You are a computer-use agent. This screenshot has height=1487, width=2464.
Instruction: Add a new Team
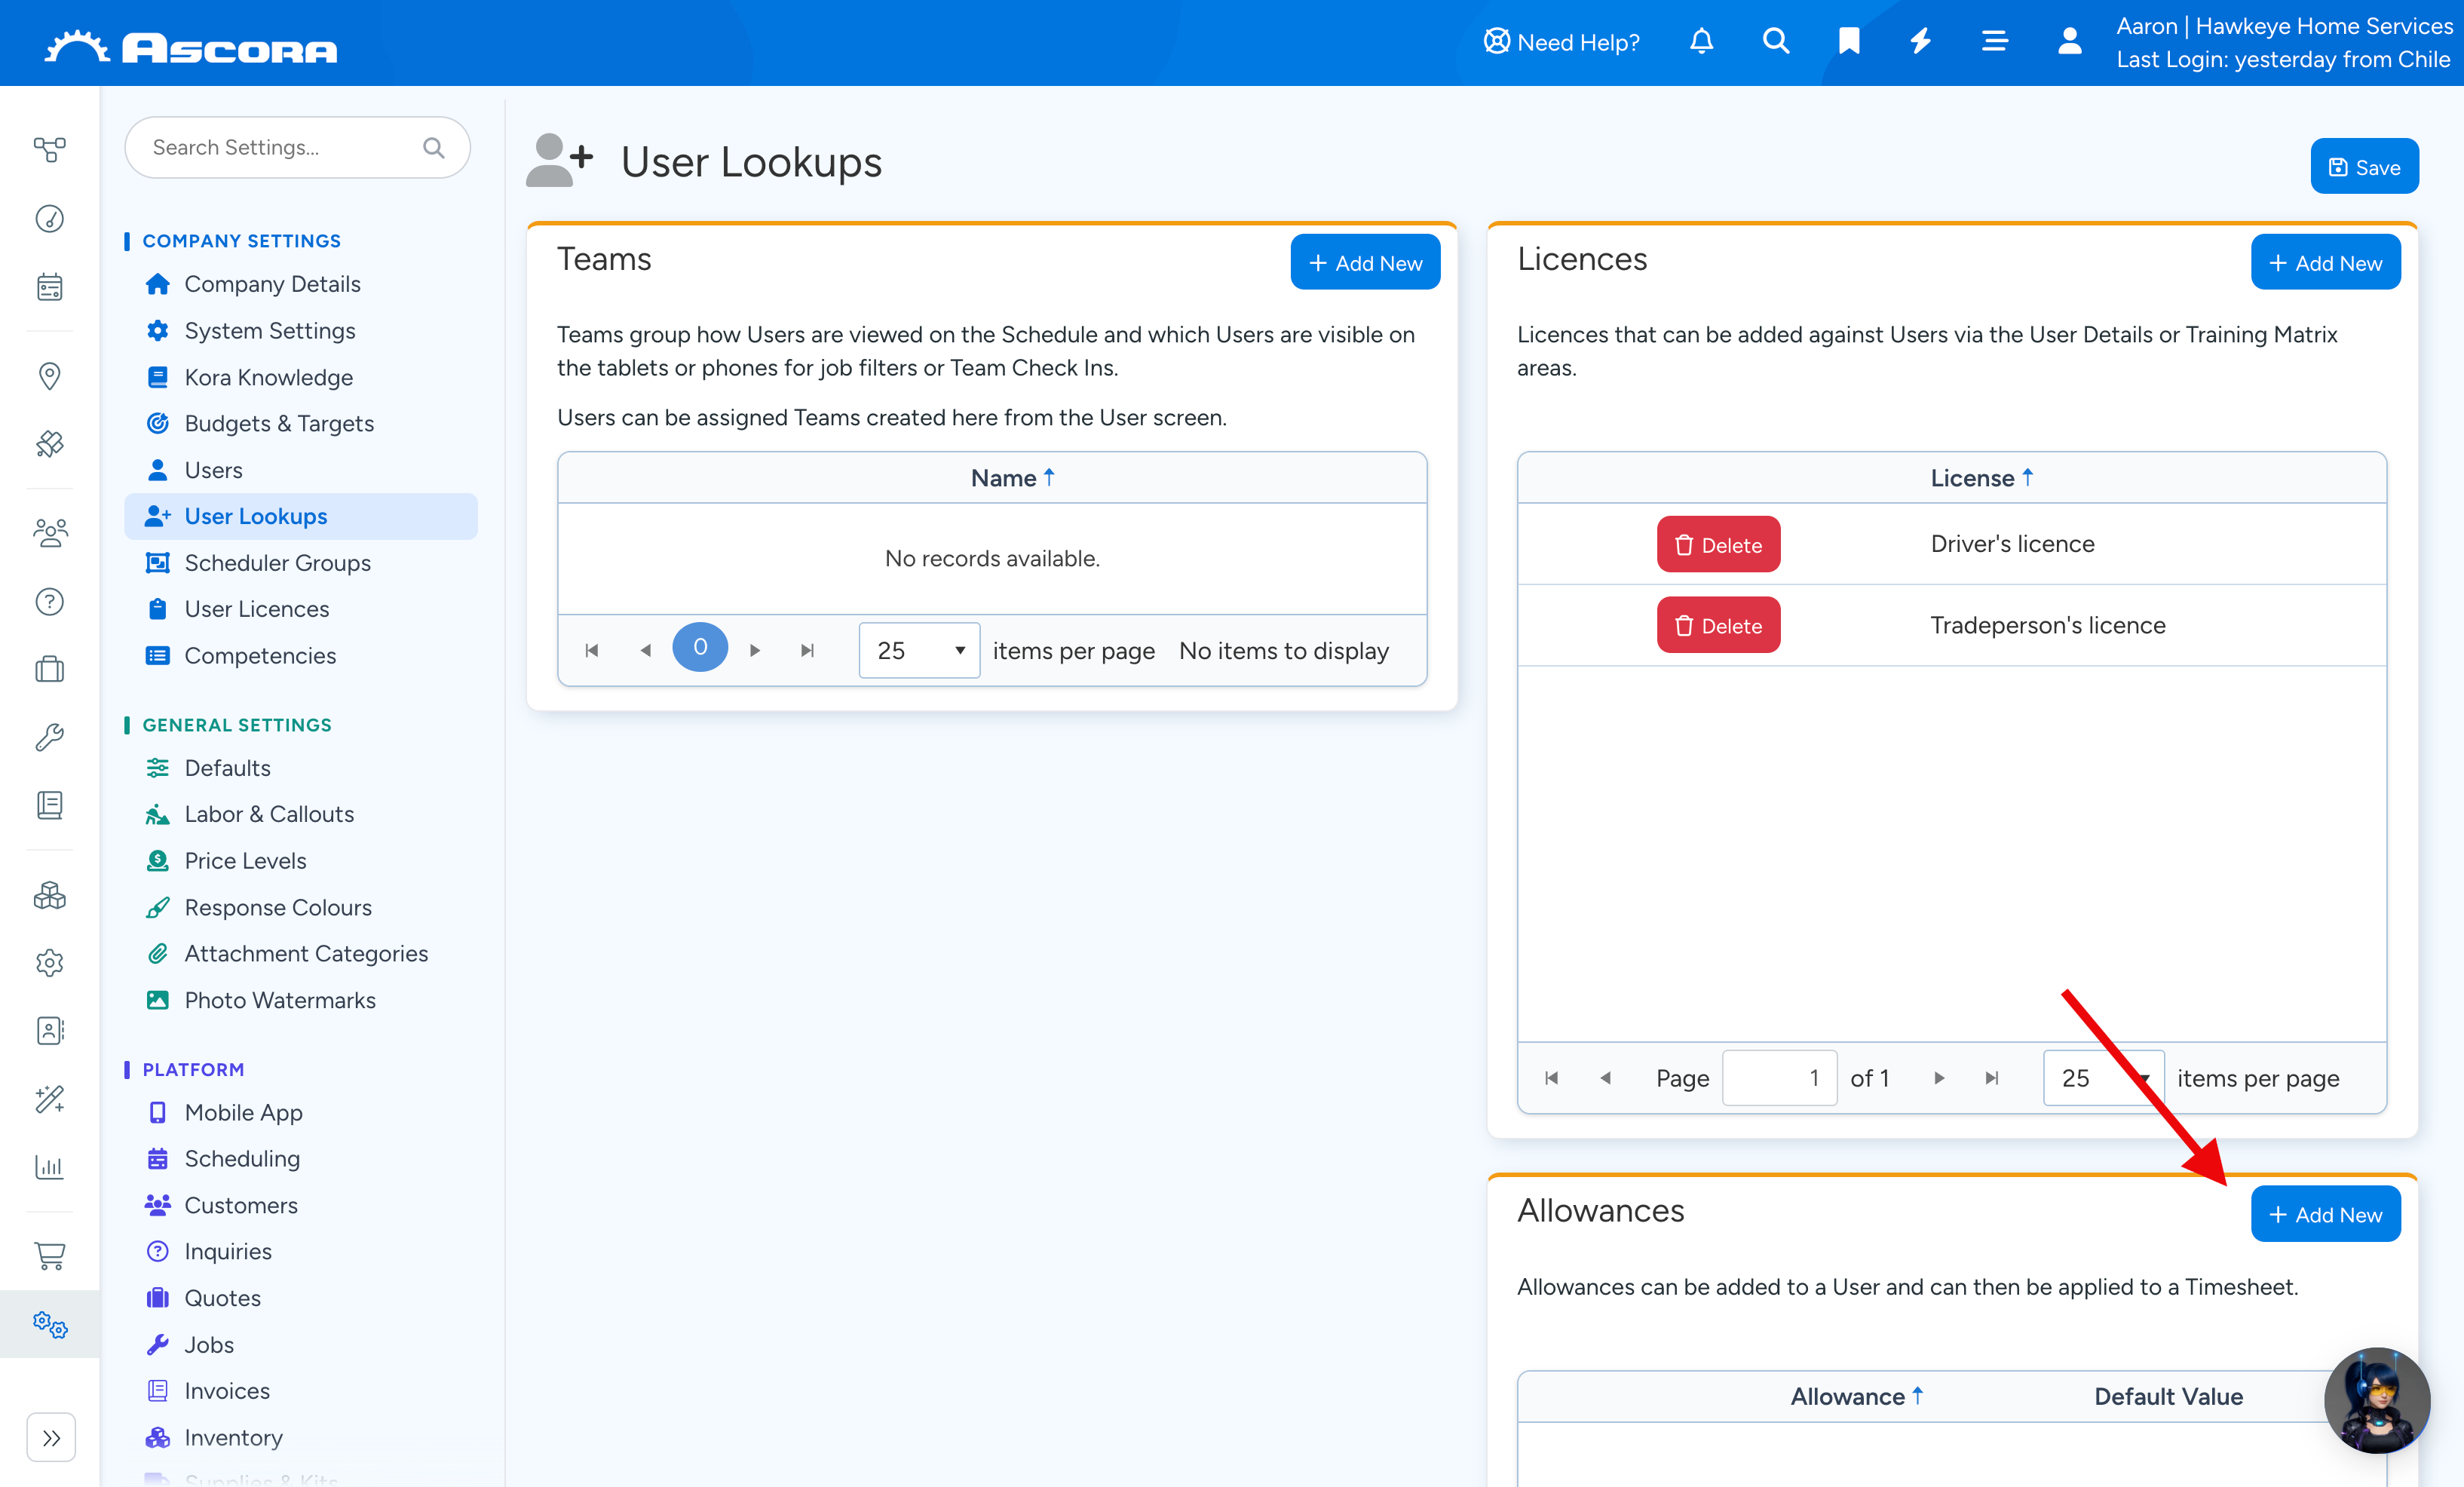[x=1365, y=263]
